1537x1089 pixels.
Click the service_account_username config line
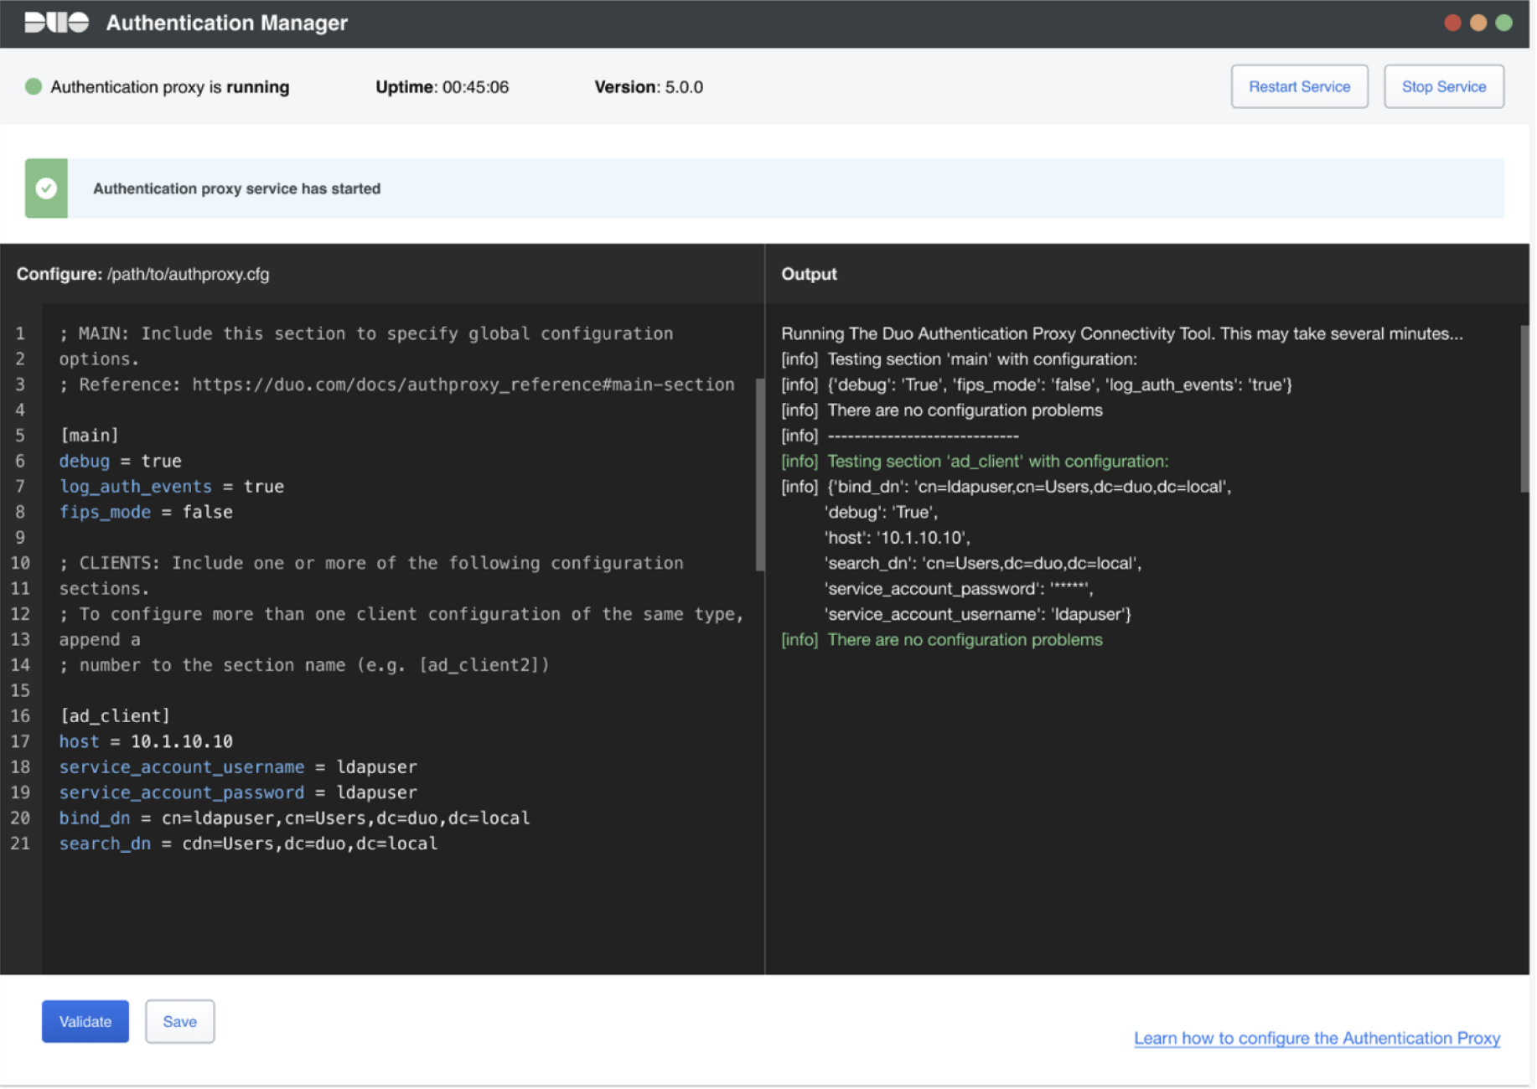click(x=238, y=767)
